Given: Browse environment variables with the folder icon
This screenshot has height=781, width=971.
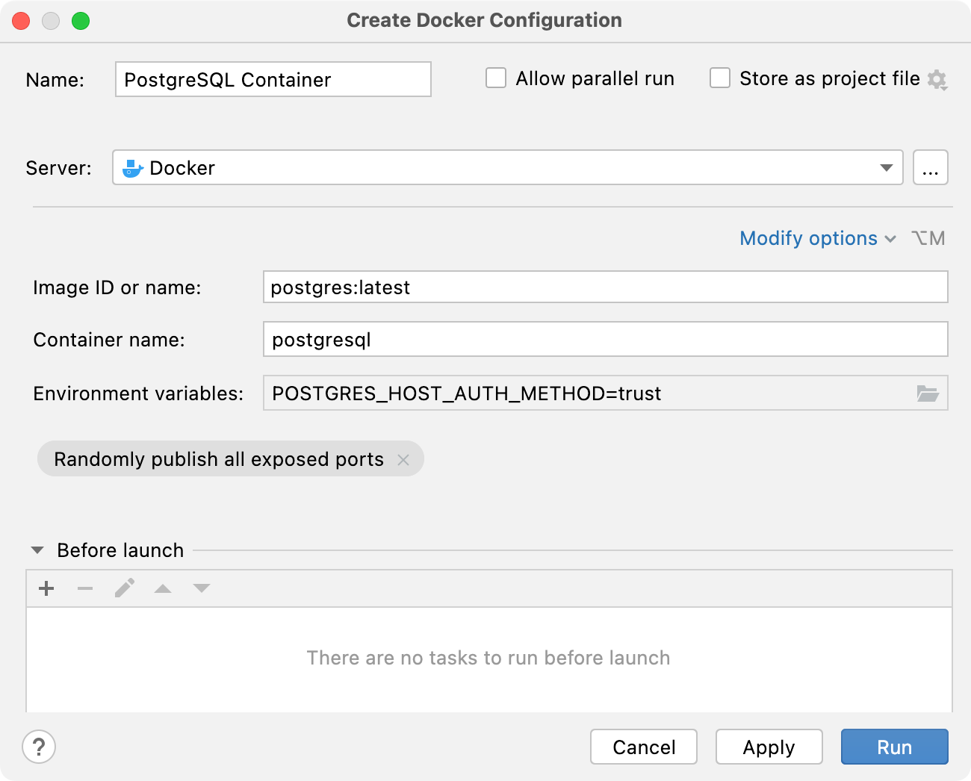Looking at the screenshot, I should click(x=928, y=393).
